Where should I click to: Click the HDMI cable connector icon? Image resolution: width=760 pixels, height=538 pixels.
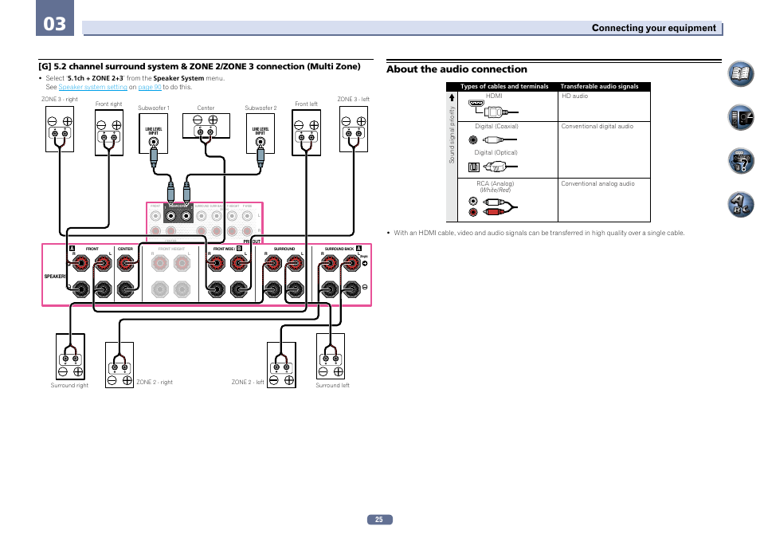[x=493, y=108]
